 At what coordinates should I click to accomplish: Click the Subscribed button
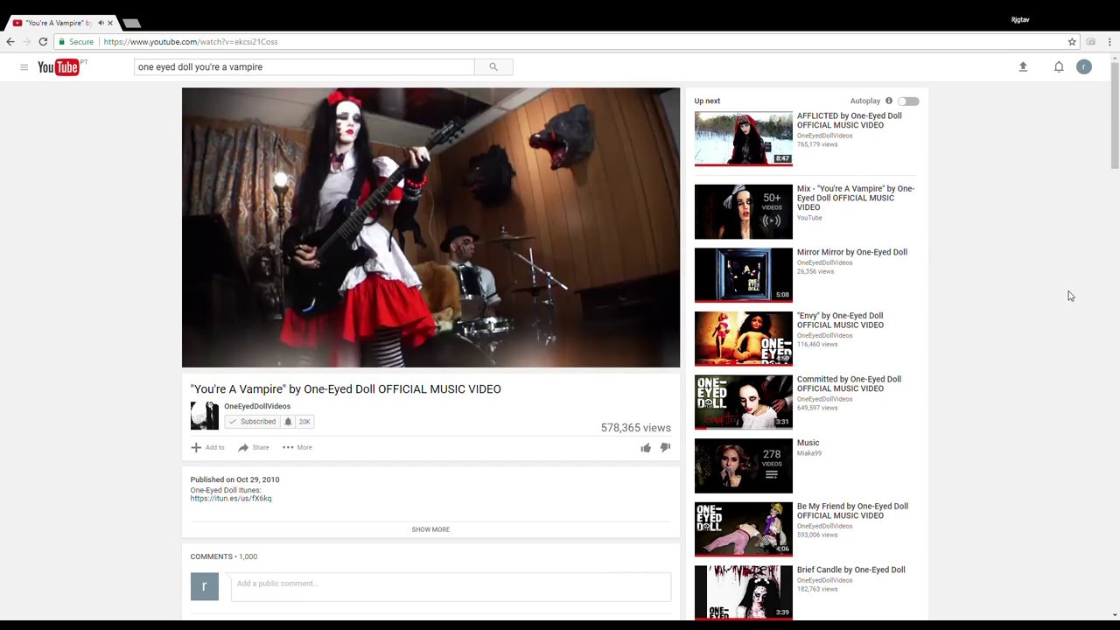252,422
